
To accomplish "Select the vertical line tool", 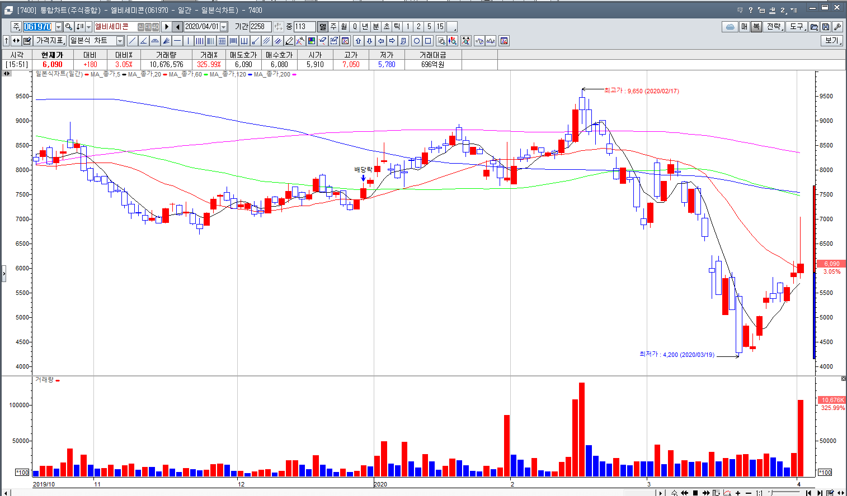I will (x=189, y=41).
